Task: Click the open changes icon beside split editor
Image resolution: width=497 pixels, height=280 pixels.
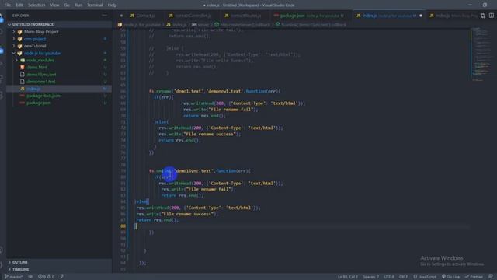Action: 483,16
